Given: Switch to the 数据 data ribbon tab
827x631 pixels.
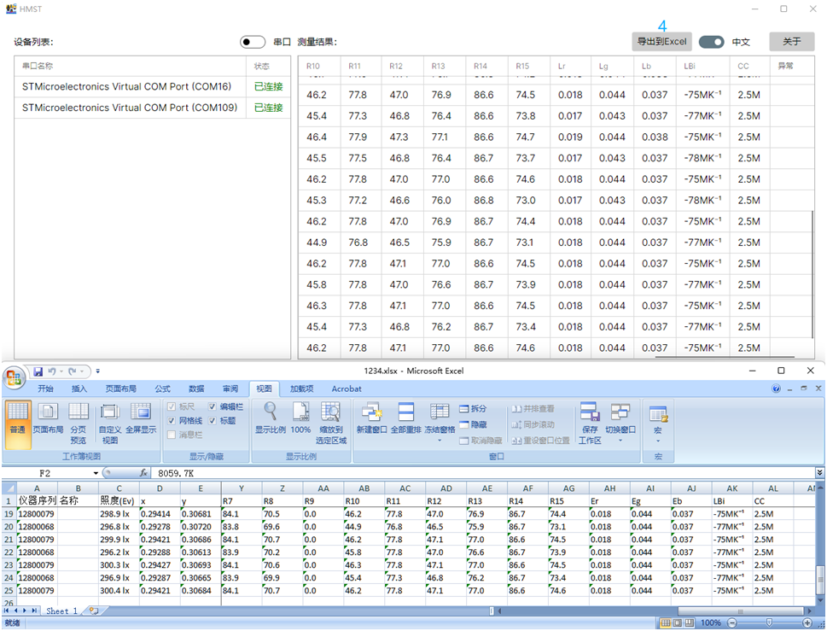Looking at the screenshot, I should [196, 389].
